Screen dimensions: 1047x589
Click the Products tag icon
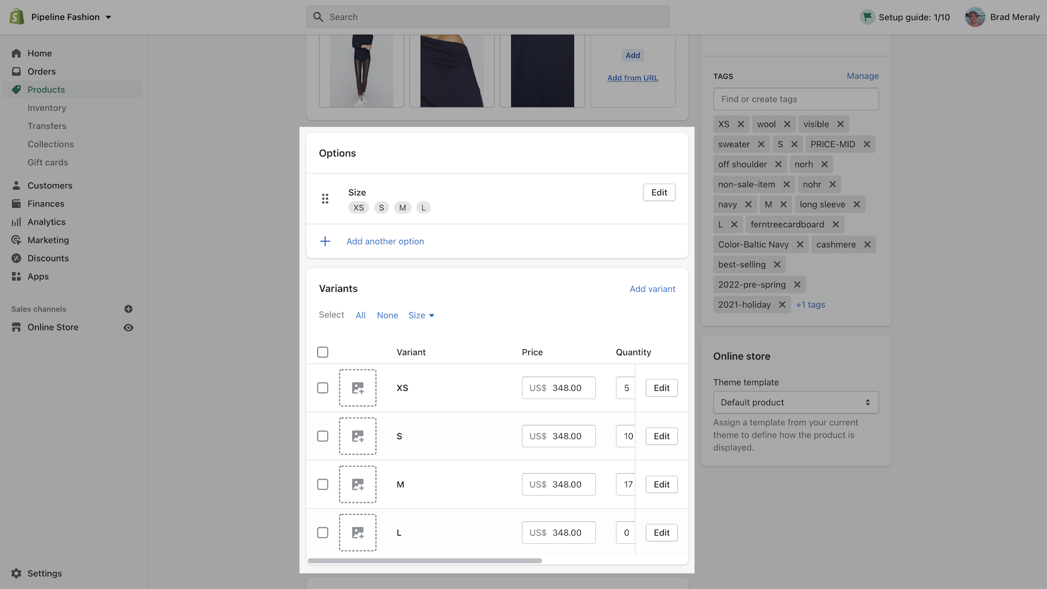click(16, 90)
